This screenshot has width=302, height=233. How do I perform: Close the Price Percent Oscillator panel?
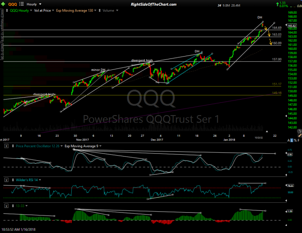click(x=6, y=146)
